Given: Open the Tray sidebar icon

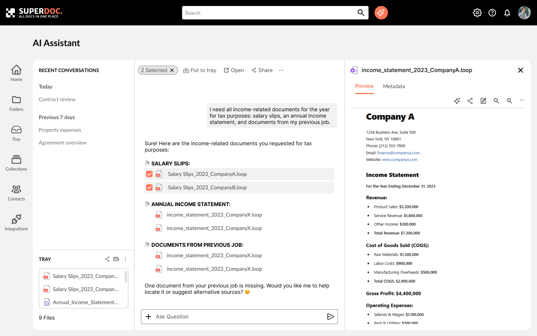Looking at the screenshot, I should (x=16, y=133).
